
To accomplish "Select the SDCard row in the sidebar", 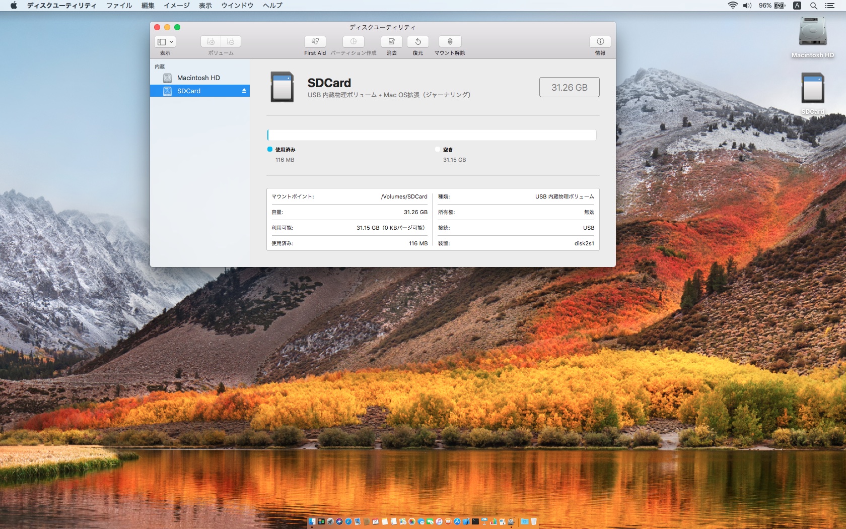I will (200, 91).
